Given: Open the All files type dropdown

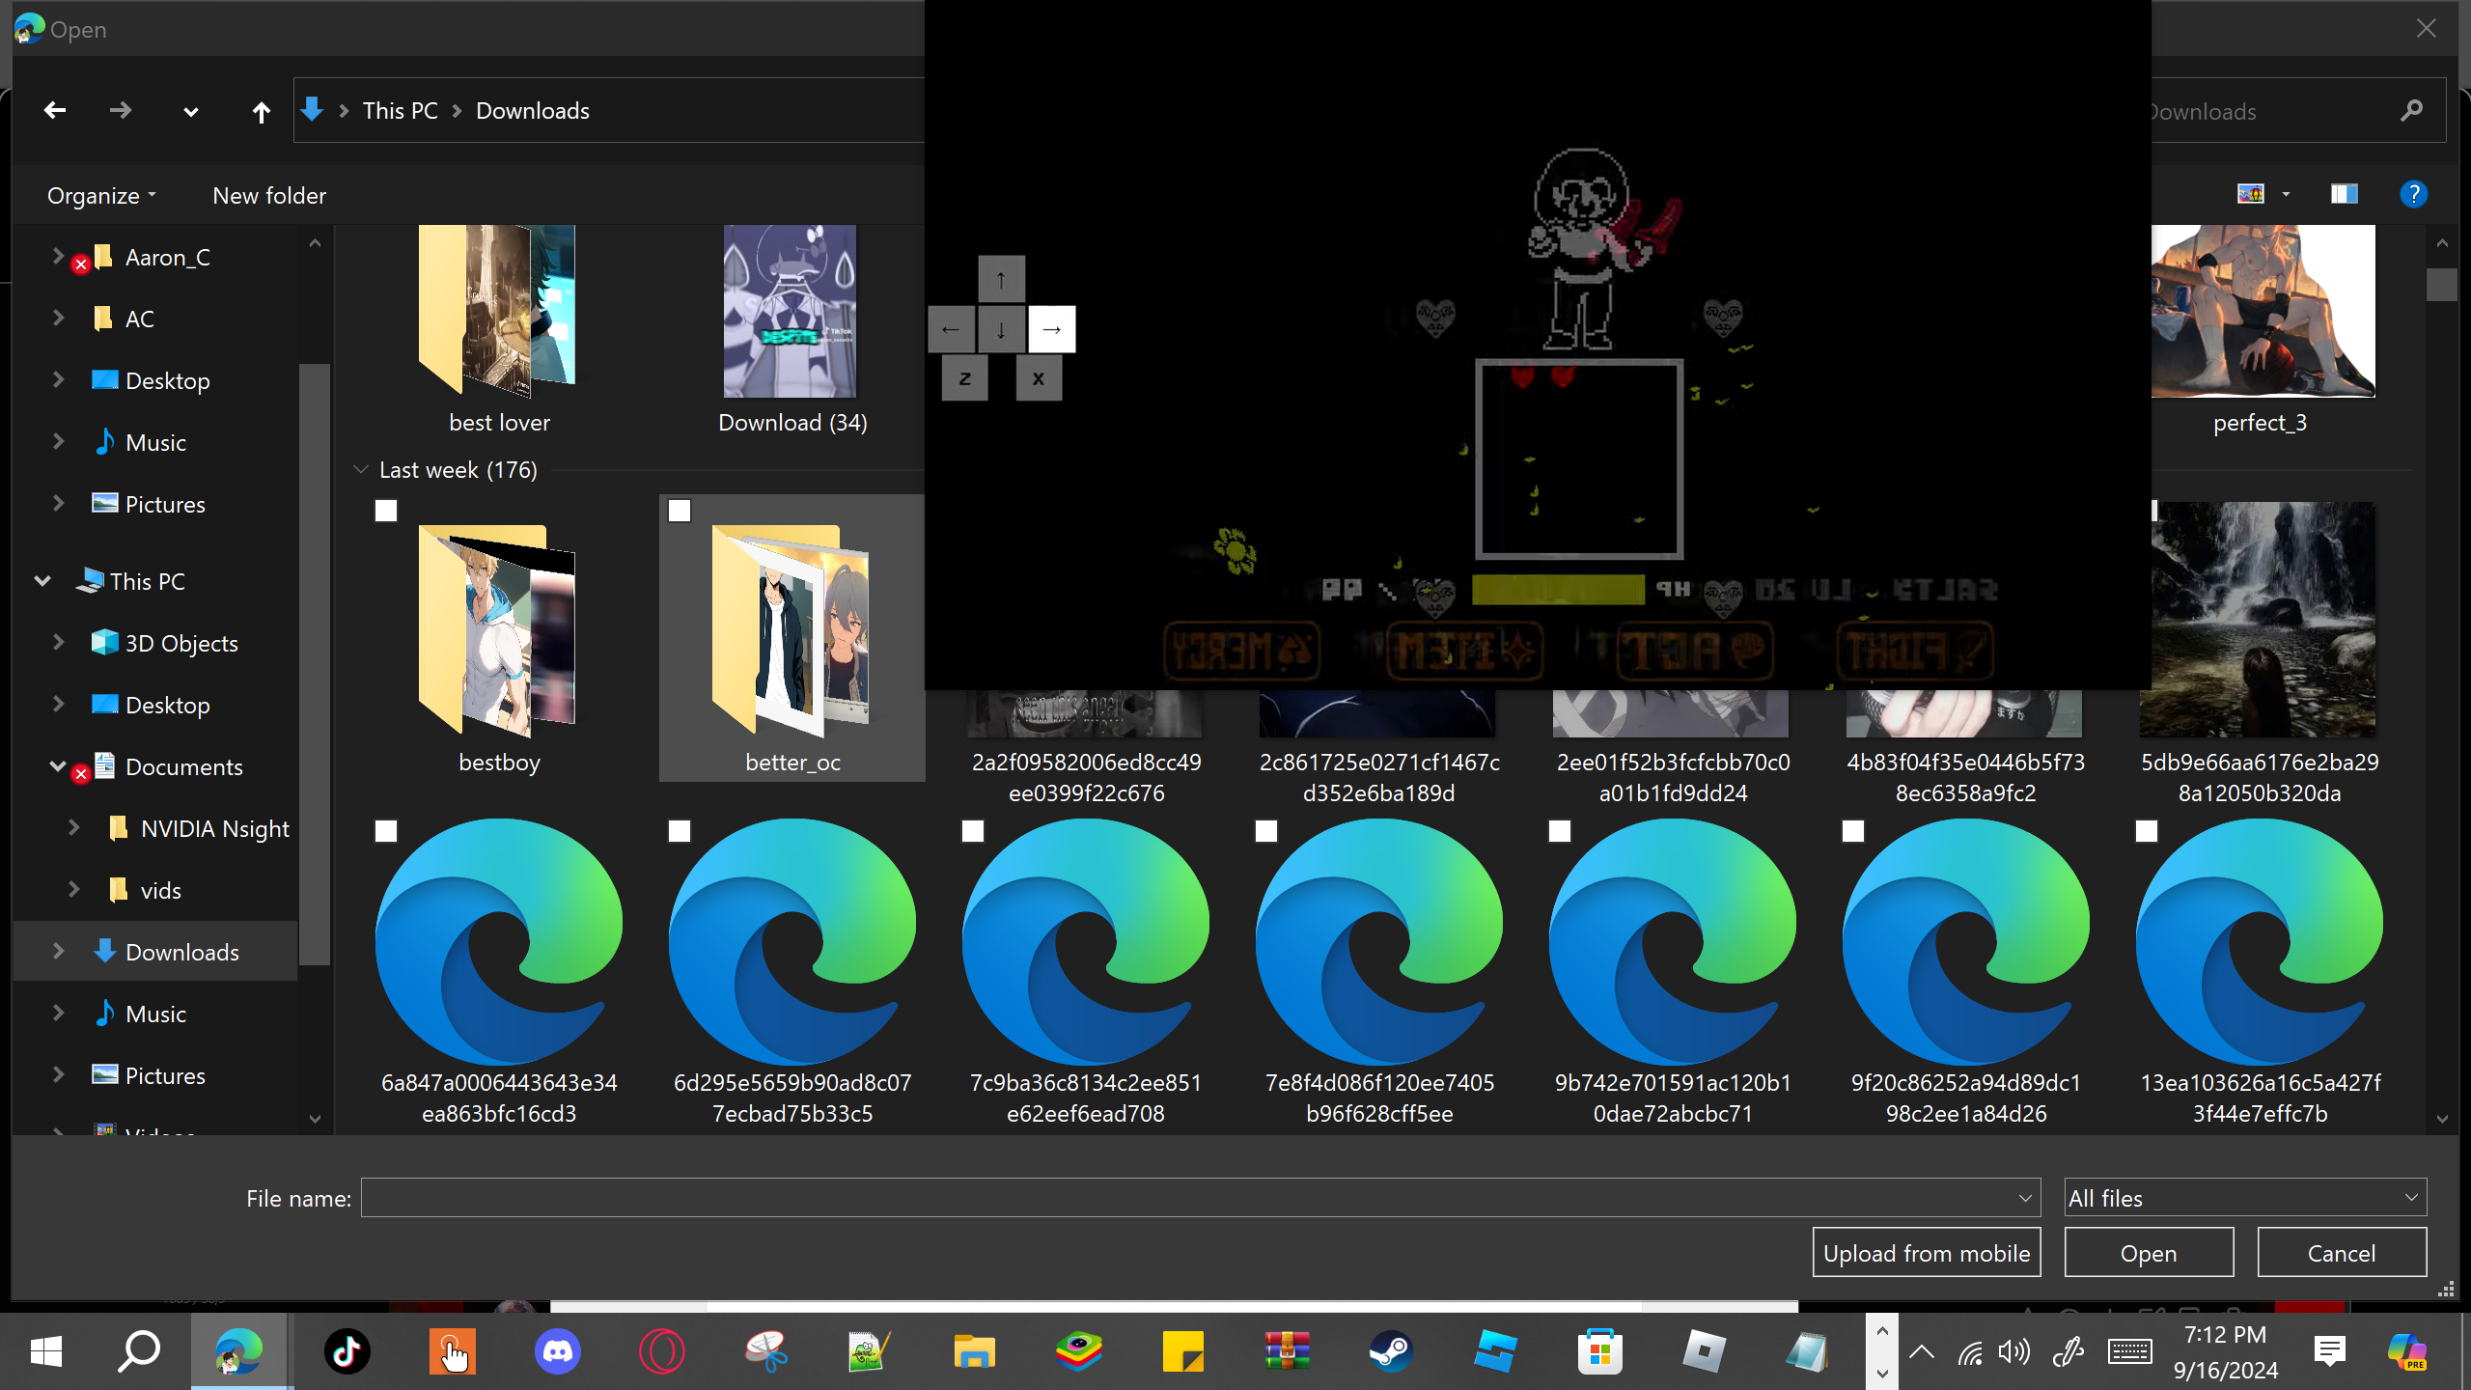Looking at the screenshot, I should pyautogui.click(x=2244, y=1198).
